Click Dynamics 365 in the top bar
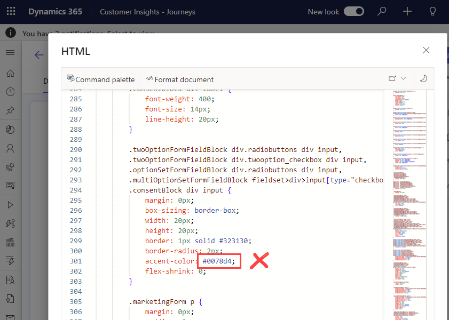The image size is (449, 320). 55,11
